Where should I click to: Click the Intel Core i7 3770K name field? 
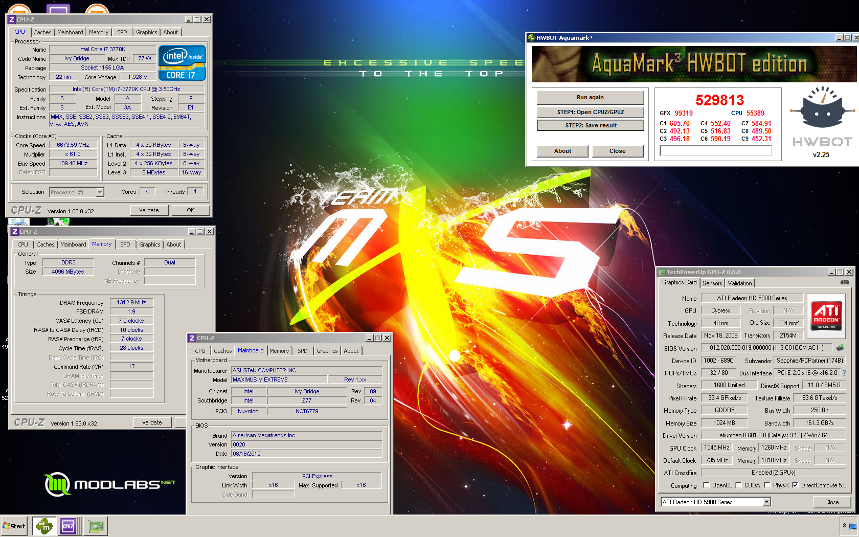(x=102, y=50)
